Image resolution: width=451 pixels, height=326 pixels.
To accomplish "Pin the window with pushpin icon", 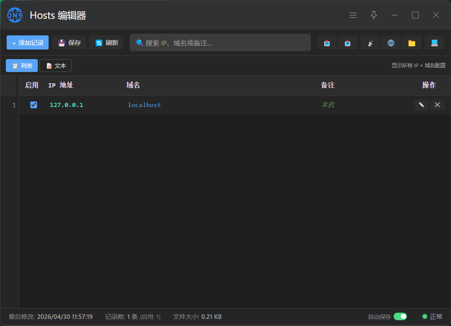I will (374, 15).
